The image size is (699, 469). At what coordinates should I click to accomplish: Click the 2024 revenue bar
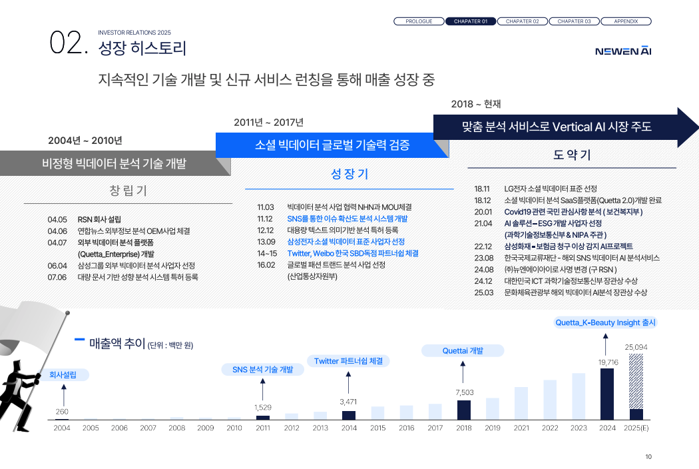click(607, 394)
